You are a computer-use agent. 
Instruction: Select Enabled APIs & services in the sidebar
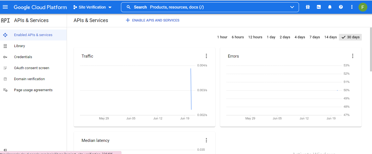tap(33, 35)
